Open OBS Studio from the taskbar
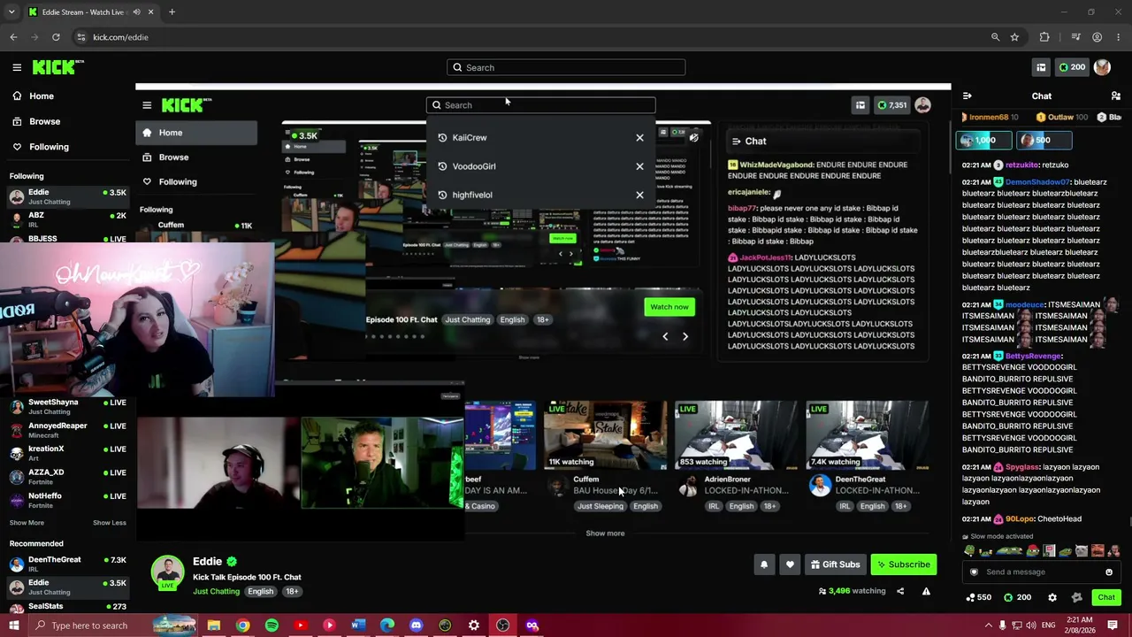1132x637 pixels. tap(502, 625)
